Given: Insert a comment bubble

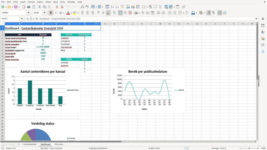Looking at the screenshot, I should click(155, 7).
